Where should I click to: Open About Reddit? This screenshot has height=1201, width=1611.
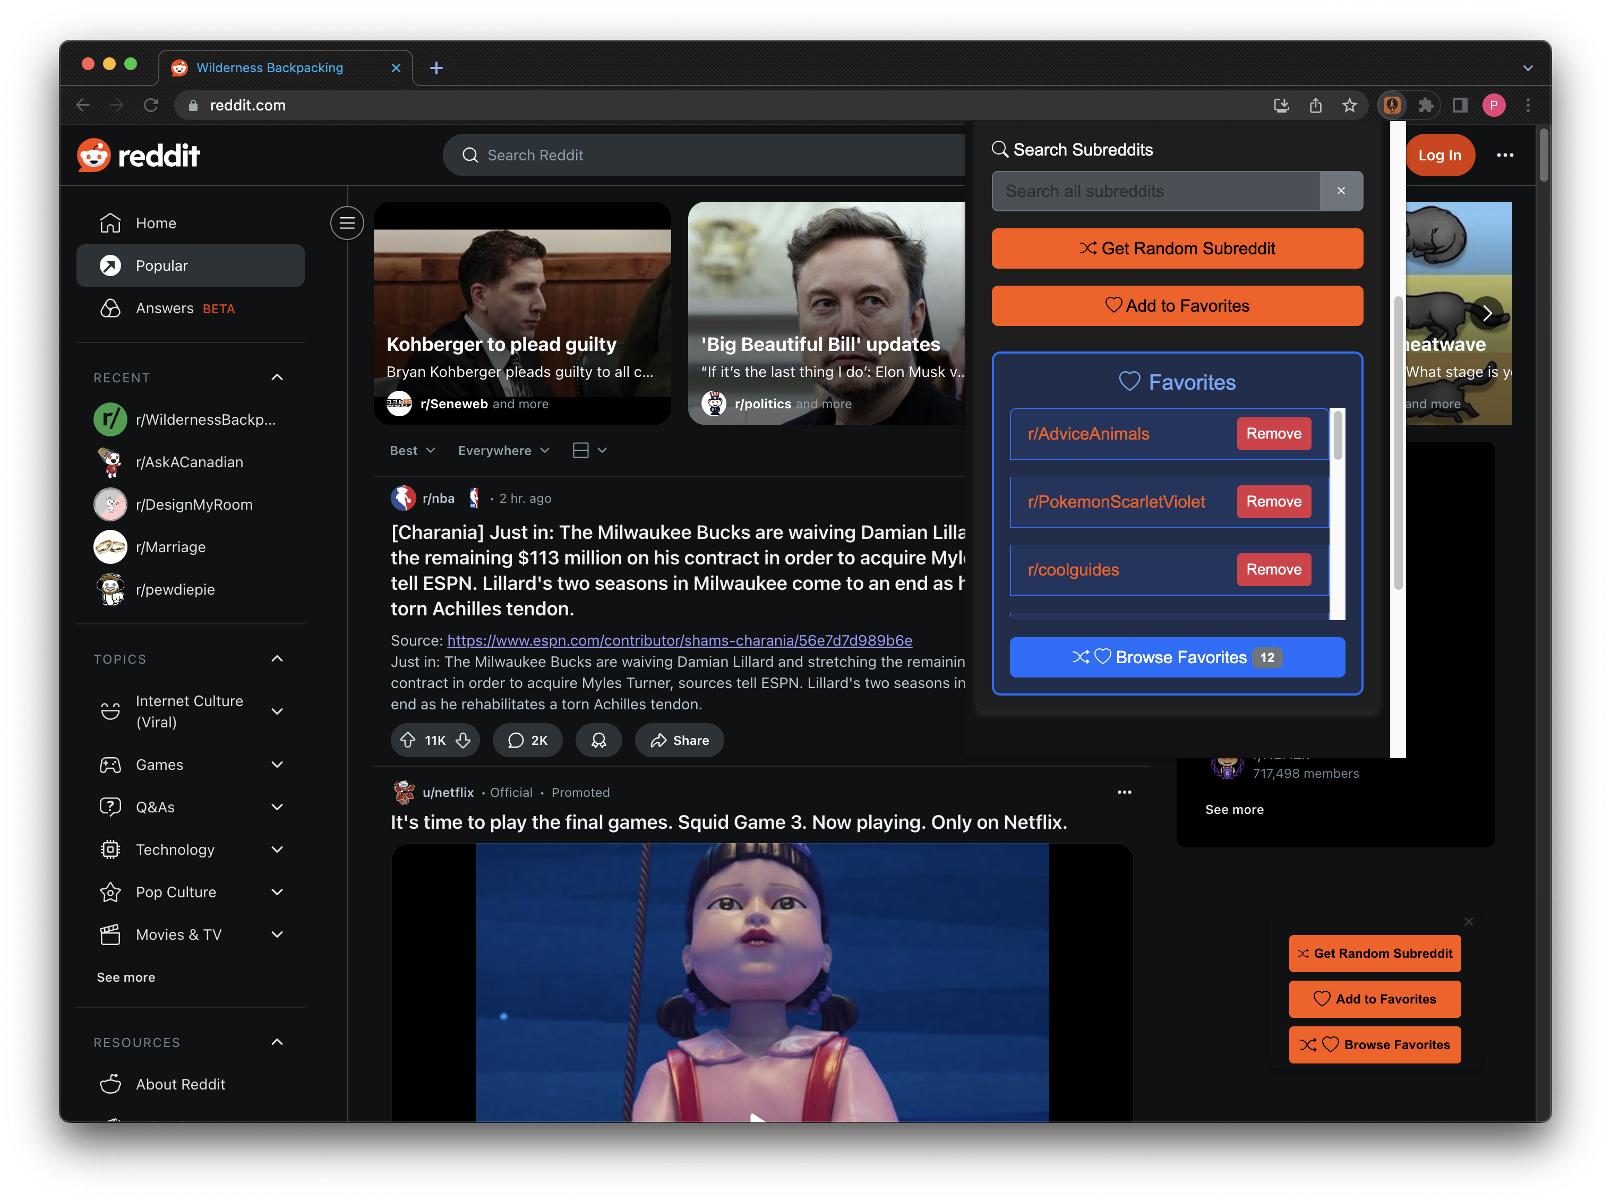point(191,1084)
